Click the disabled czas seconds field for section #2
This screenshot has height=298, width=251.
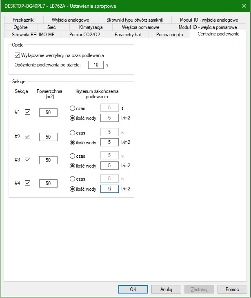(110, 132)
